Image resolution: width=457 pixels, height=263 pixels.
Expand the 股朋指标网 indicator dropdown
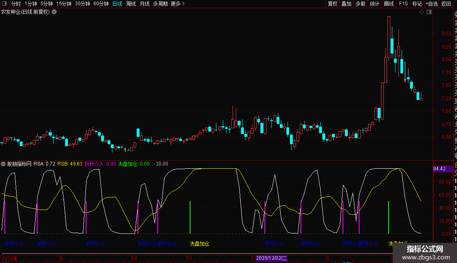coord(4,164)
